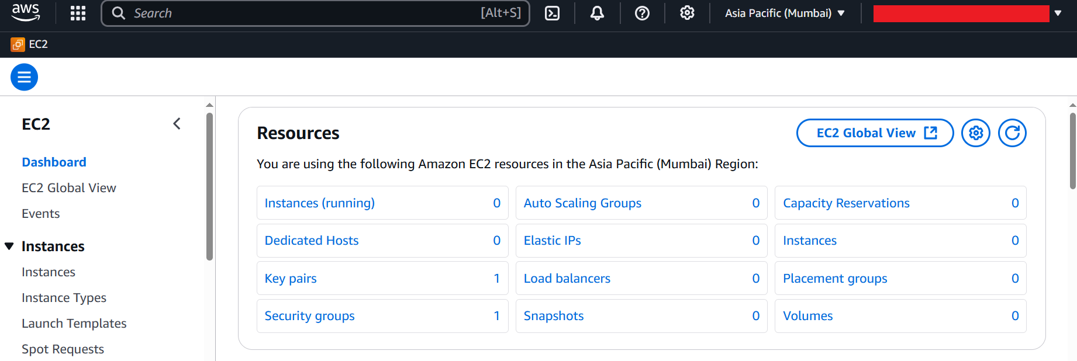Open EC2 Global View button

tap(875, 133)
